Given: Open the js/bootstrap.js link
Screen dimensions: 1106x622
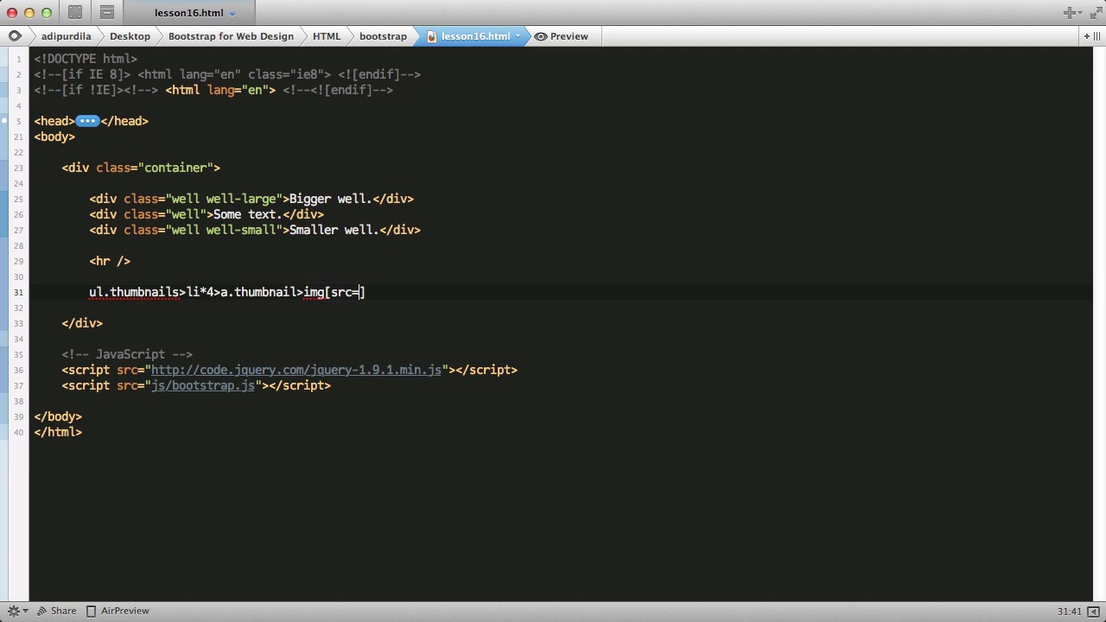Looking at the screenshot, I should [x=203, y=385].
